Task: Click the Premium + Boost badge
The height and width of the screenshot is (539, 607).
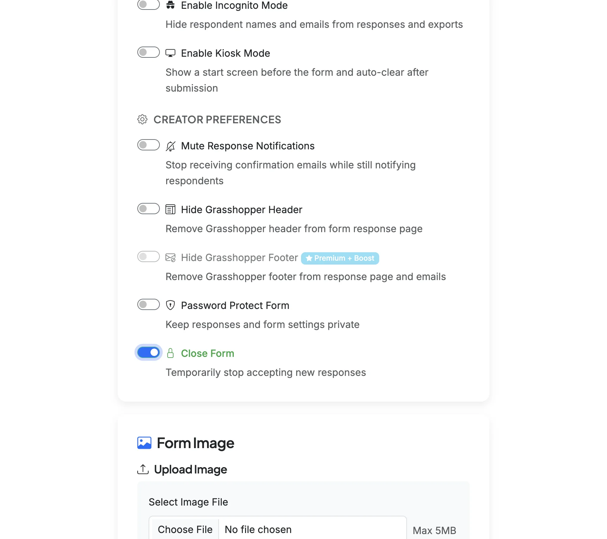Action: (x=340, y=258)
